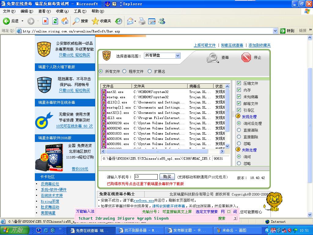Click the Messenger people icon

(162, 21)
